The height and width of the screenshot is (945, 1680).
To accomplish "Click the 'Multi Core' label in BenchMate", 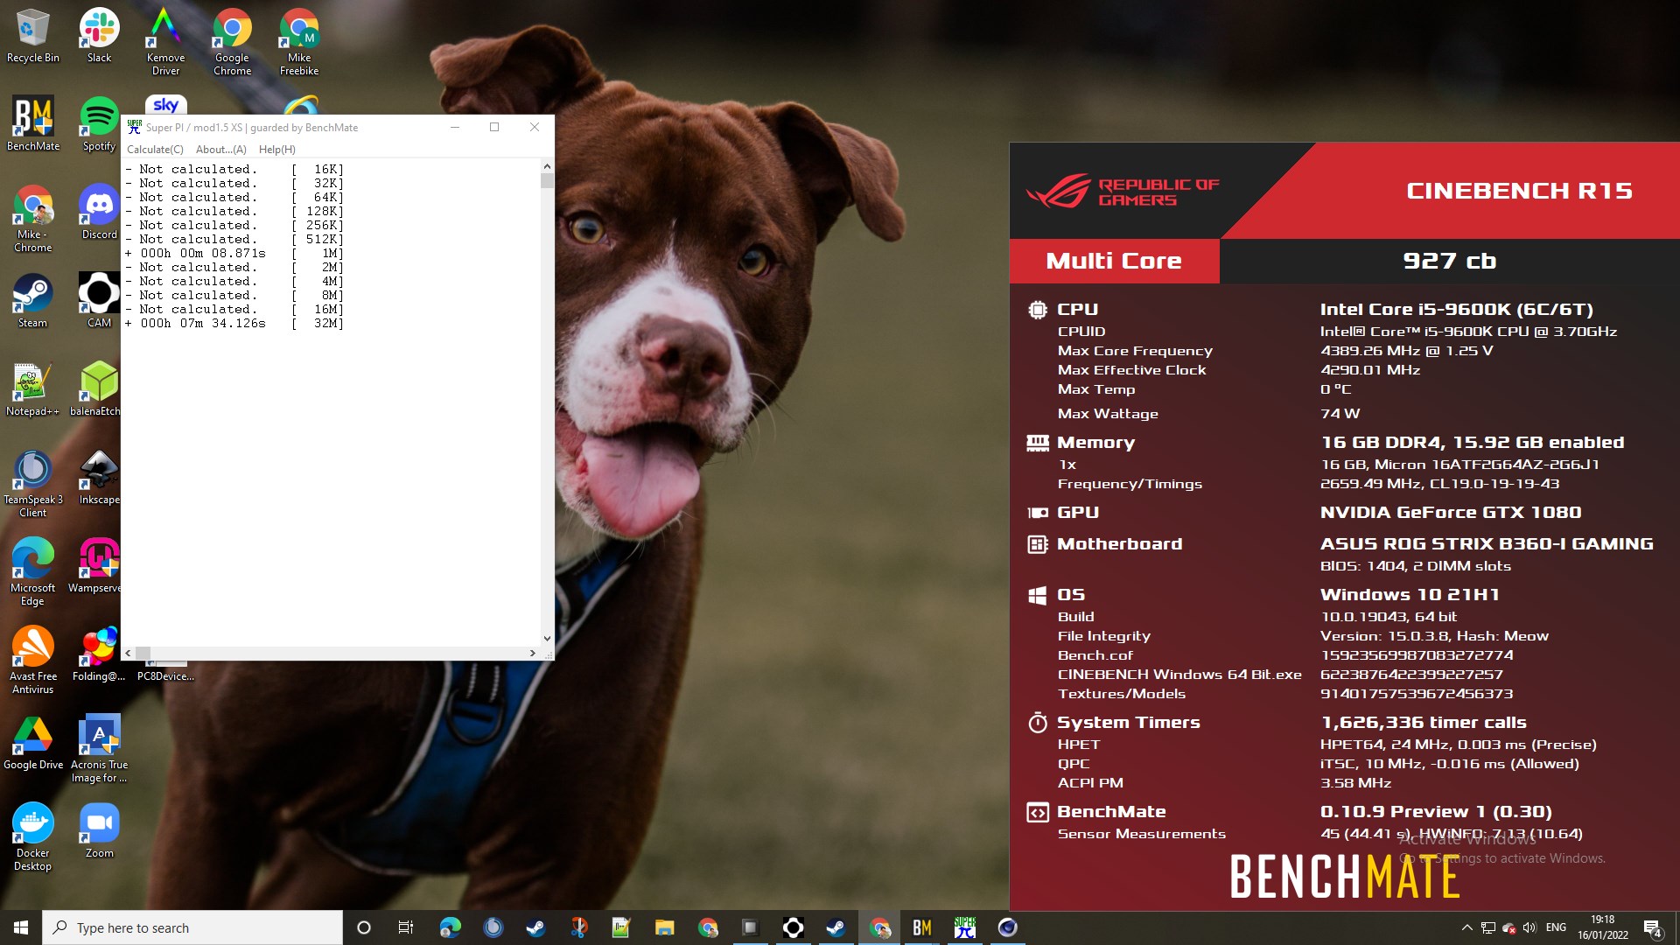I will (1114, 261).
